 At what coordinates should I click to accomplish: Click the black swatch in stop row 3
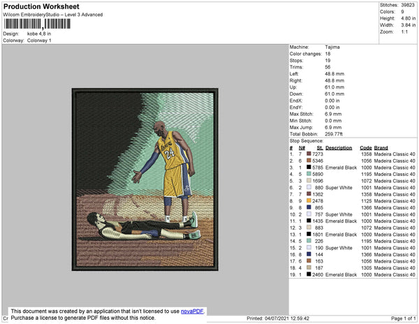pyautogui.click(x=309, y=167)
